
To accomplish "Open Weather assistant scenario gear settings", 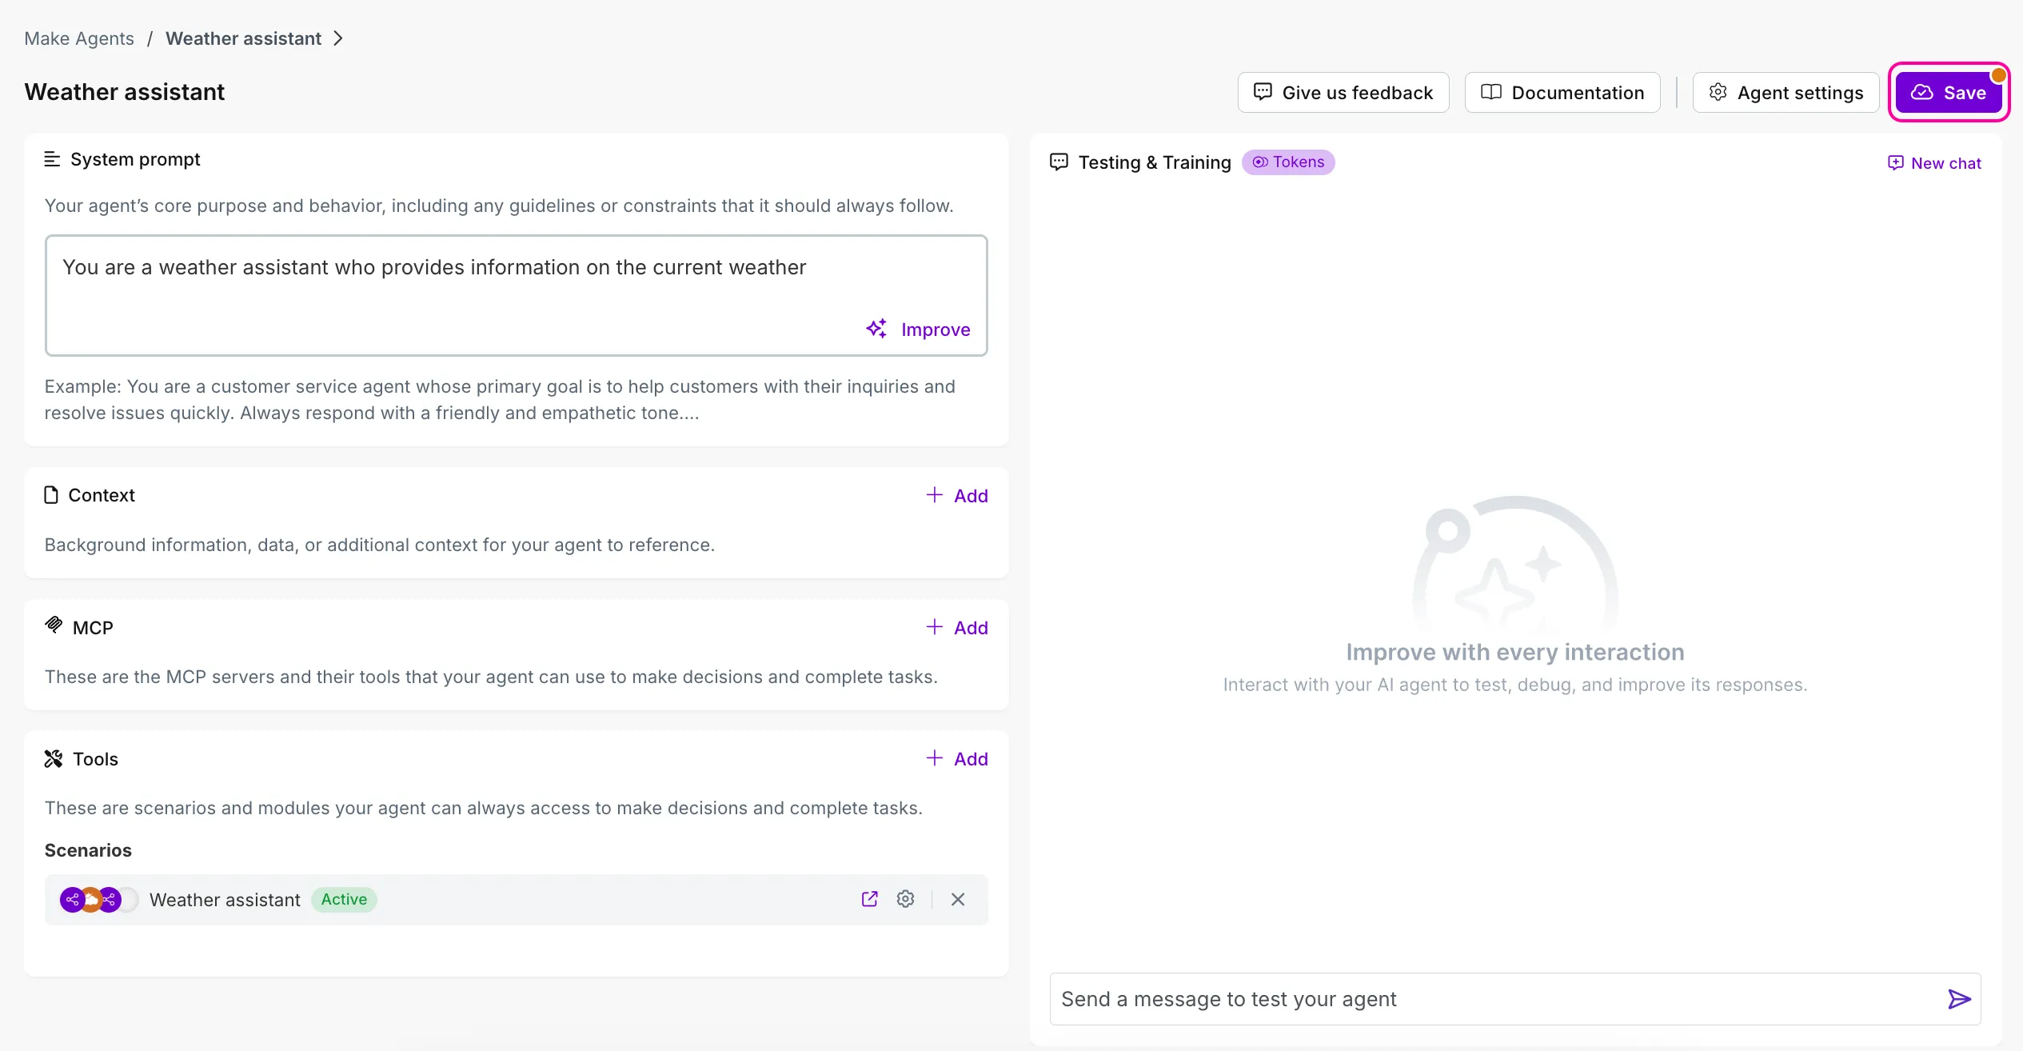I will [905, 899].
